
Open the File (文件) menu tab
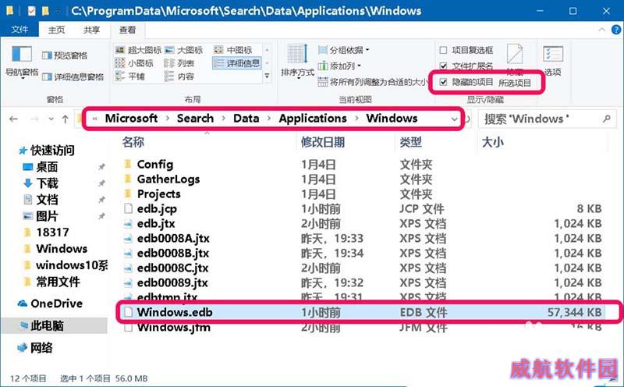click(19, 30)
